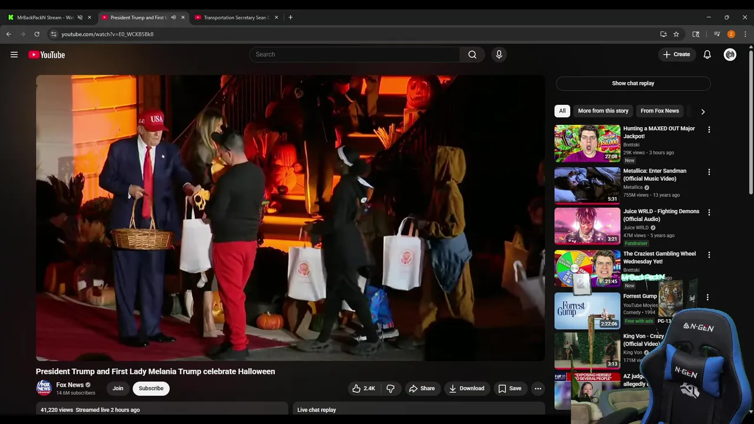The width and height of the screenshot is (754, 424).
Task: Open Chrome media controls icon
Action: click(x=717, y=34)
